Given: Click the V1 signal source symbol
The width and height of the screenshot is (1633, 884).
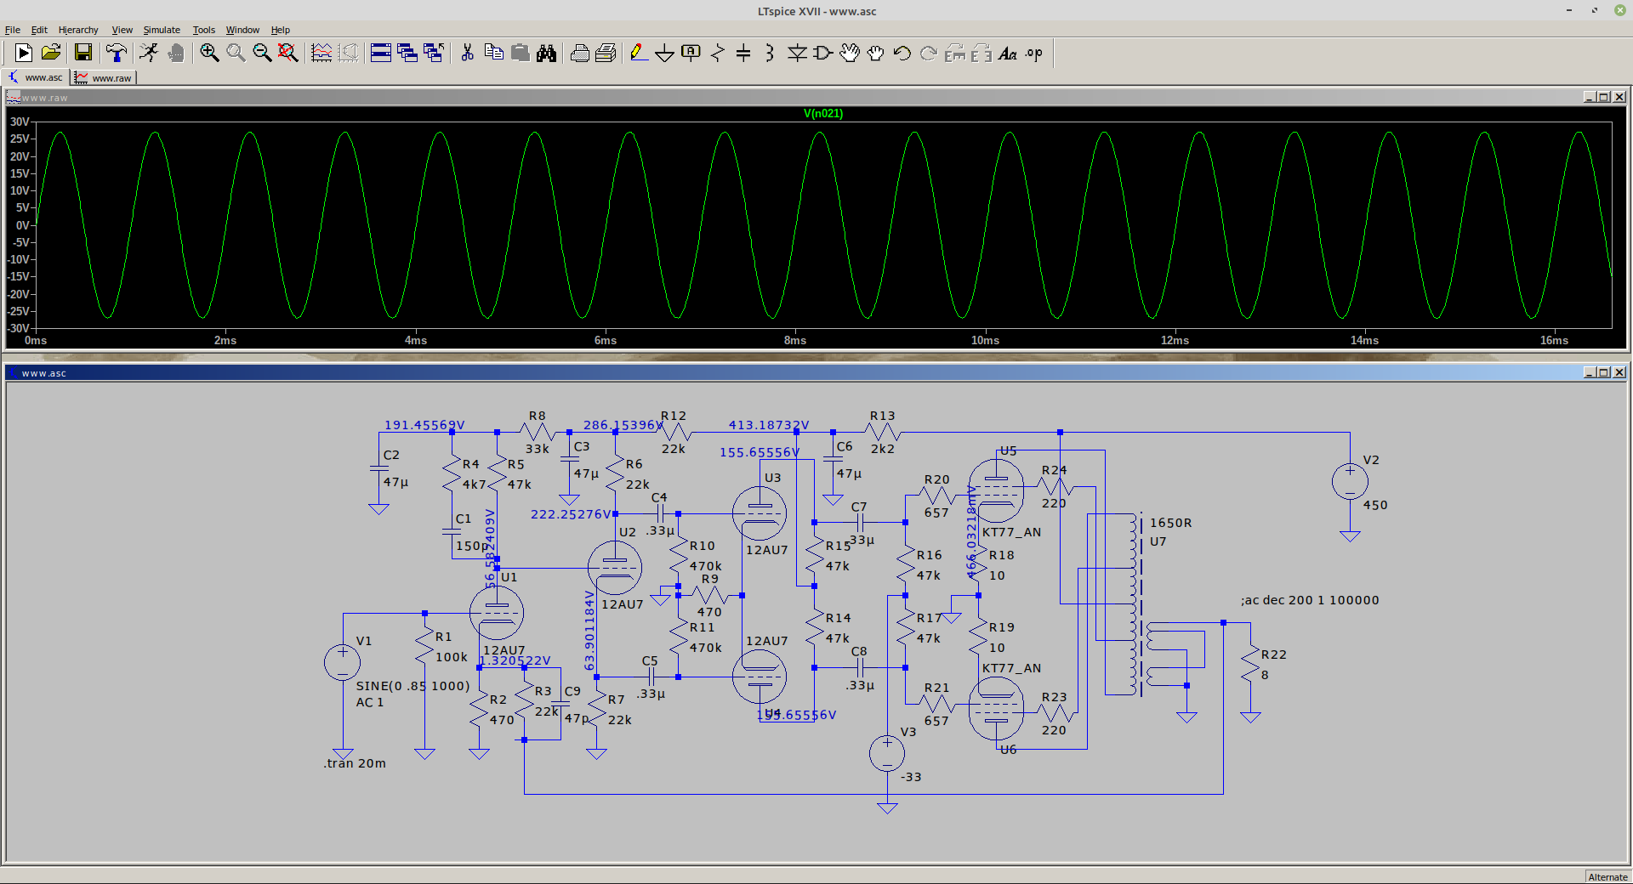Looking at the screenshot, I should [x=343, y=662].
